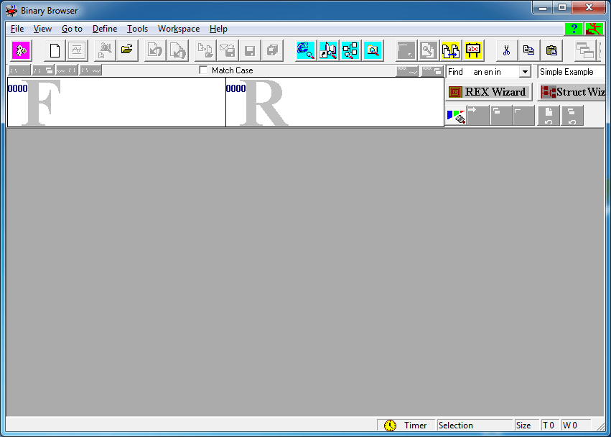This screenshot has height=437, width=611.
Task: Click the gray corner-bracket toolbar icon
Action: [406, 50]
